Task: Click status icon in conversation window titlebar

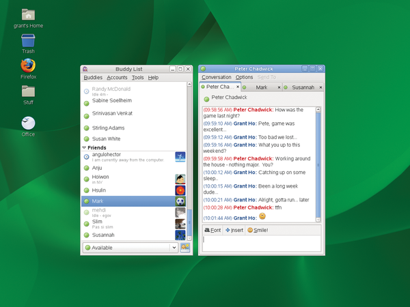Action: coord(203,69)
